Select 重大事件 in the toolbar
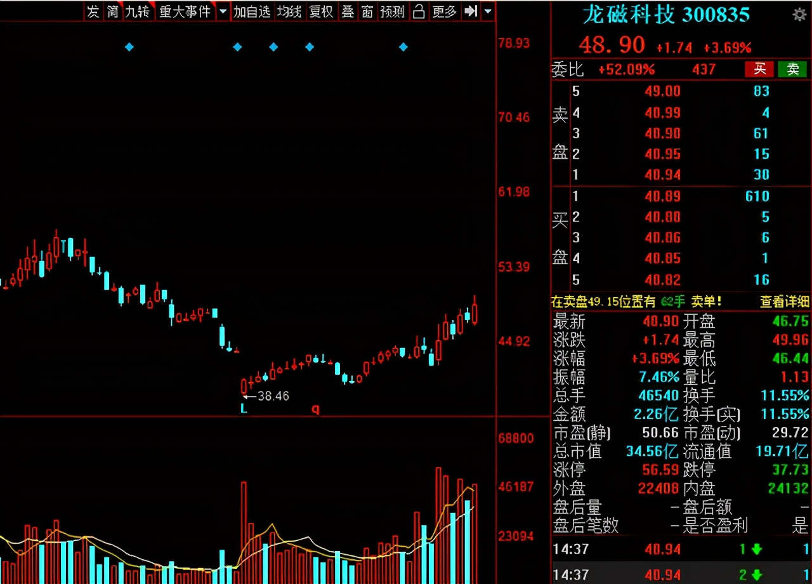The image size is (812, 584). click(x=185, y=11)
